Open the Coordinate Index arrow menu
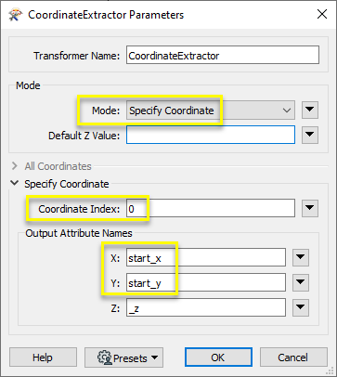This screenshot has width=337, height=377. (x=310, y=208)
